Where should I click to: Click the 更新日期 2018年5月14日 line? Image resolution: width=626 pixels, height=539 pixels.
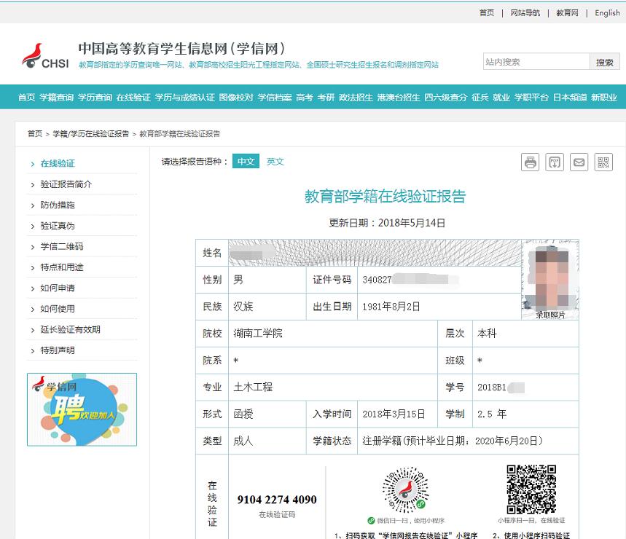point(387,223)
